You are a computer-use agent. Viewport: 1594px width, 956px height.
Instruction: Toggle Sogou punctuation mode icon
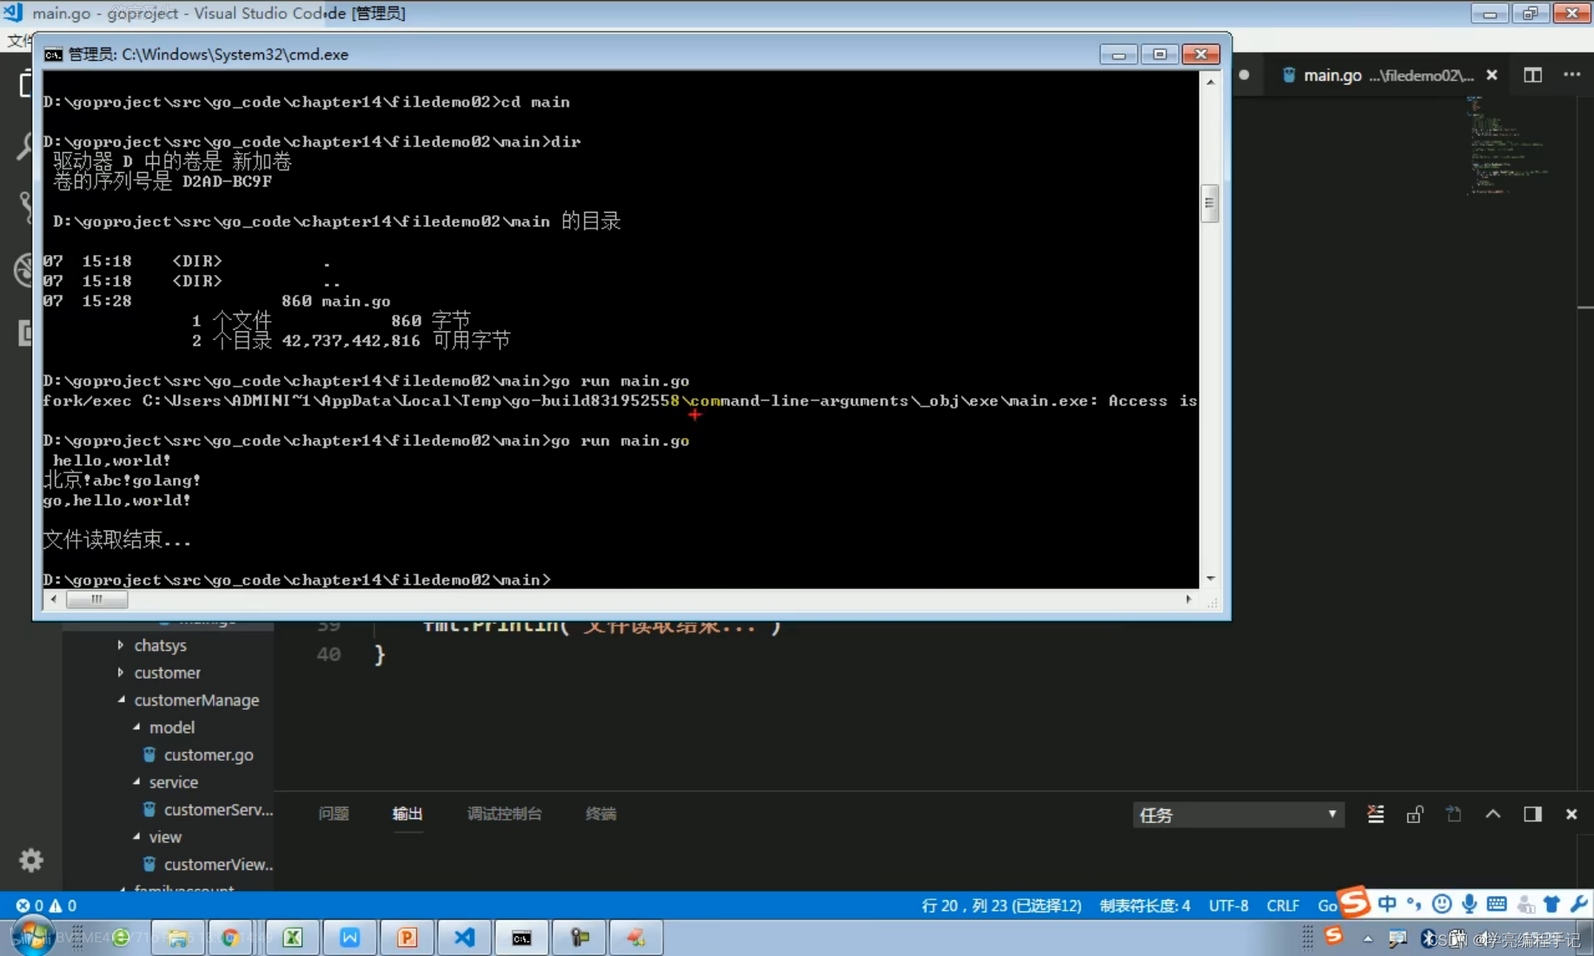(1414, 903)
